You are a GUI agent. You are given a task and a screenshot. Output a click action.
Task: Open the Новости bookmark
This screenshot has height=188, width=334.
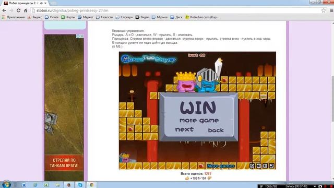tap(104, 17)
